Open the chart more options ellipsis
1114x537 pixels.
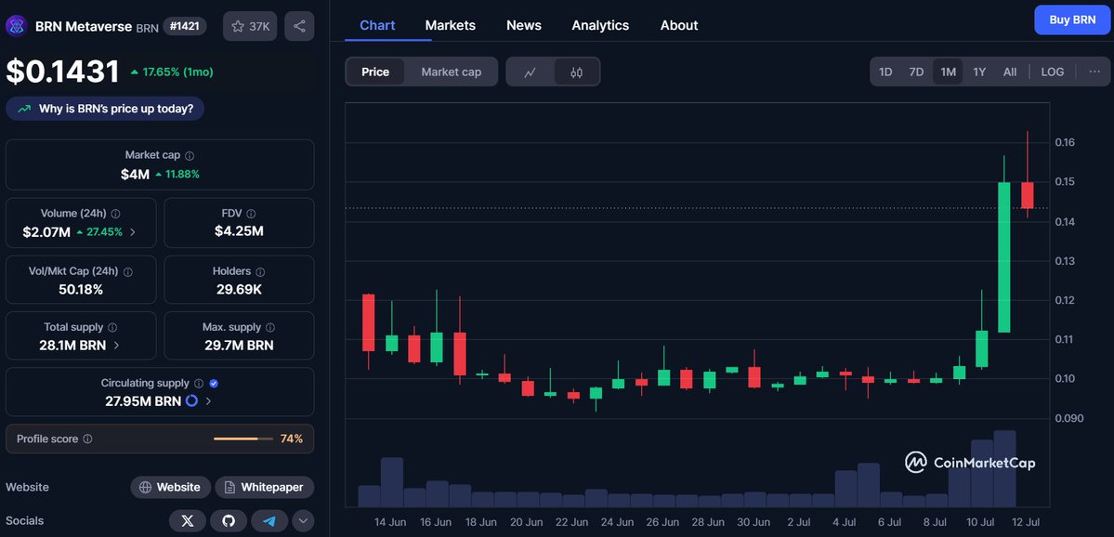(1094, 72)
